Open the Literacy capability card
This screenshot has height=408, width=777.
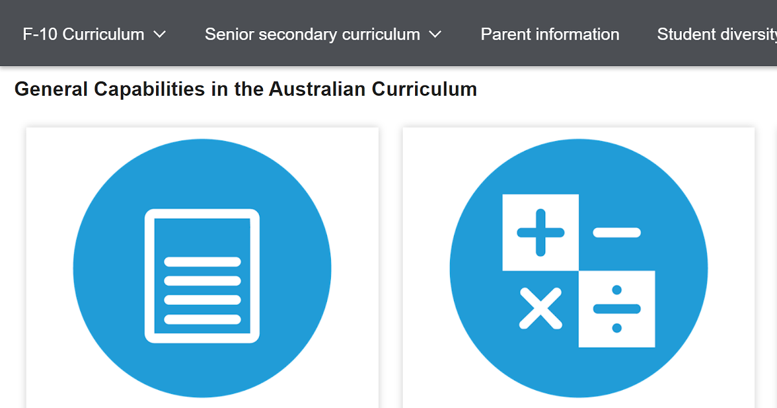[202, 269]
